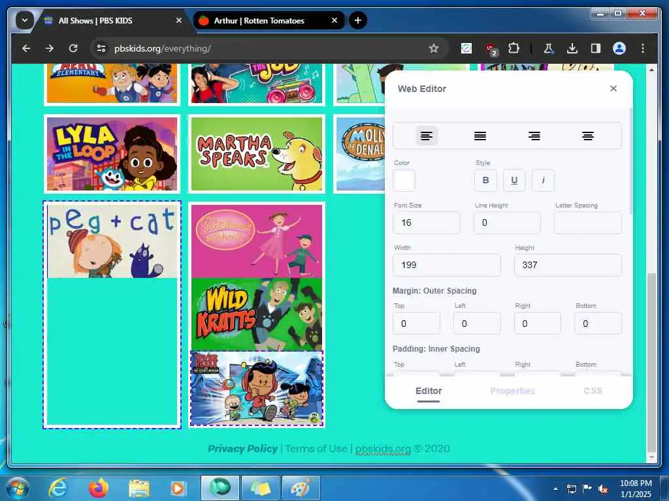Go back to the previous page

tap(26, 48)
